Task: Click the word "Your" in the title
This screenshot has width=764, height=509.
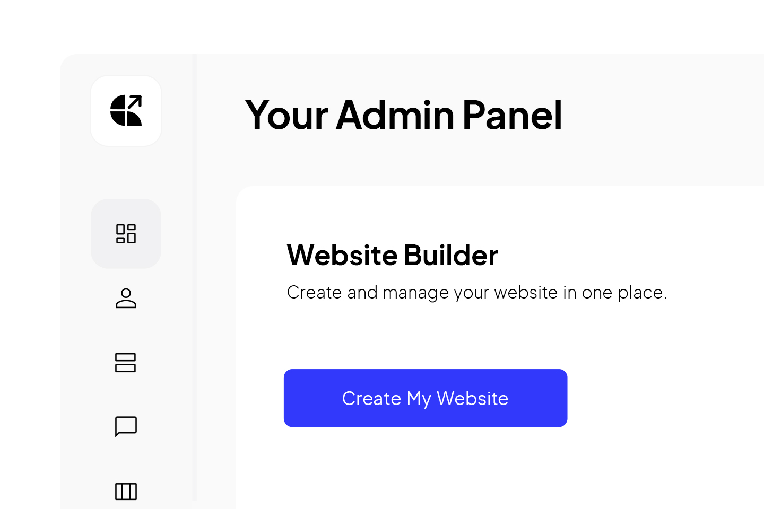Action: [286, 115]
